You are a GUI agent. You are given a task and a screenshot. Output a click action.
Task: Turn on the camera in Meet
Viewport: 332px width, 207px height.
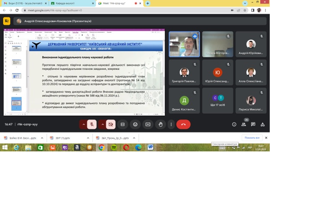click(x=111, y=124)
